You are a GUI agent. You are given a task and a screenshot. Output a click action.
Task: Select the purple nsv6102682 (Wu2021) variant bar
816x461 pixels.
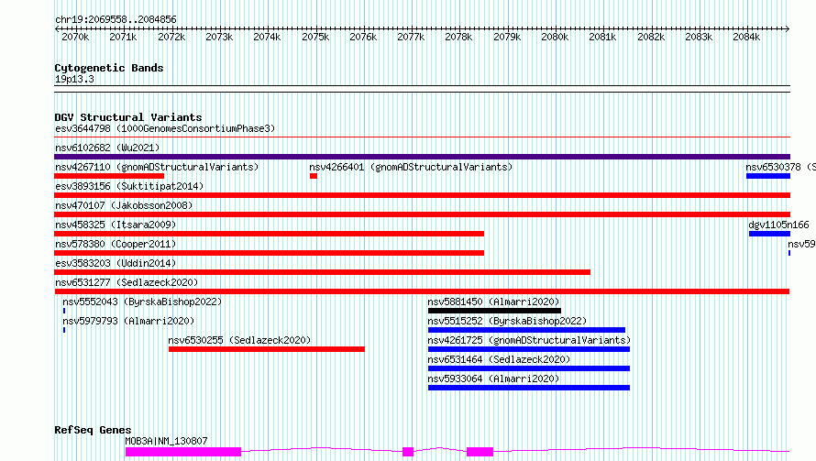coord(422,157)
